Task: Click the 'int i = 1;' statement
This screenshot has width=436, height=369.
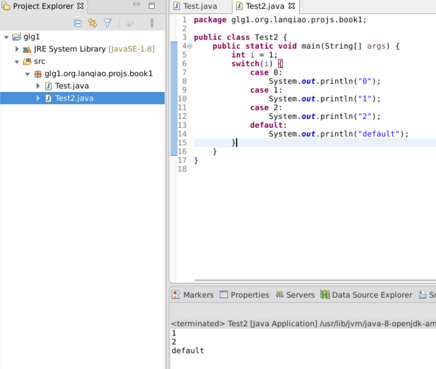Action: pyautogui.click(x=254, y=55)
